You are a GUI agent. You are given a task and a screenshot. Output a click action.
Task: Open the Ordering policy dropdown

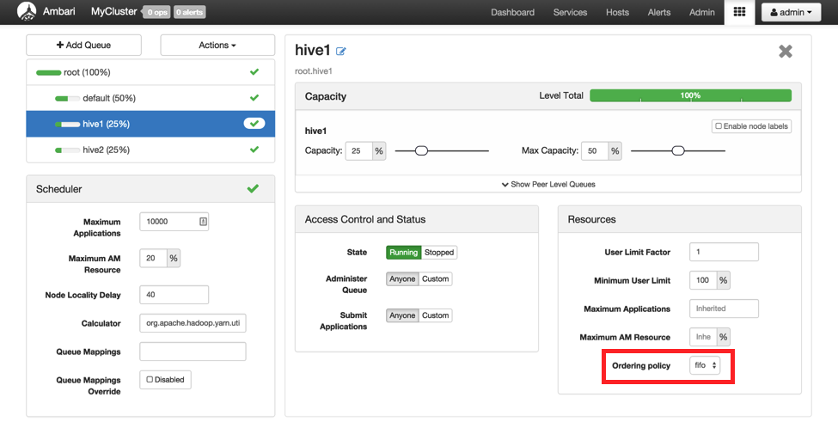[x=705, y=365]
